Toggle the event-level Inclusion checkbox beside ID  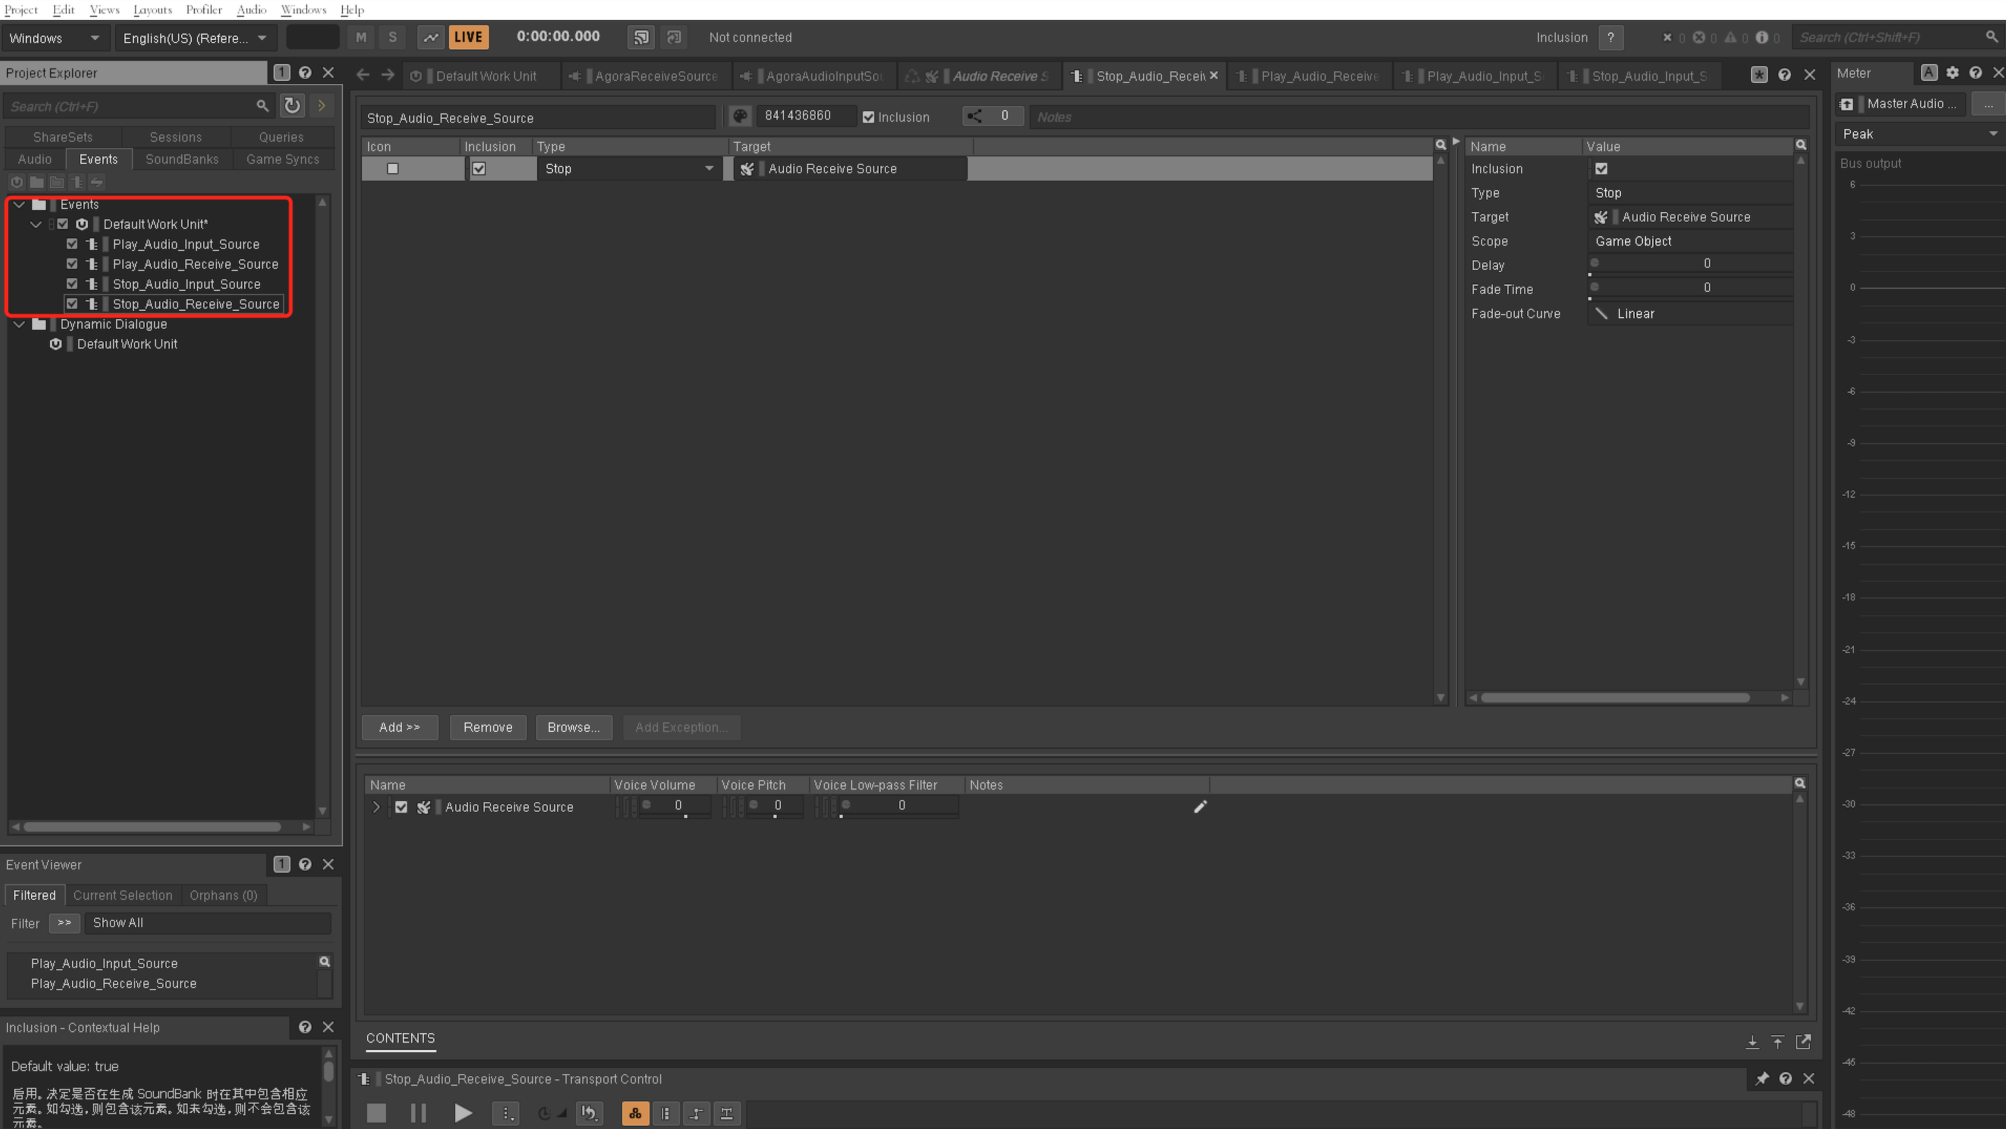point(868,117)
